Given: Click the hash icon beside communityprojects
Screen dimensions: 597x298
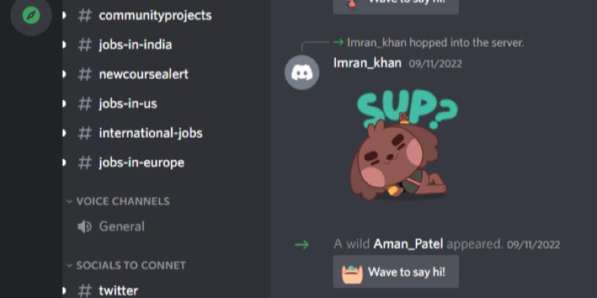Looking at the screenshot, I should [x=84, y=16].
